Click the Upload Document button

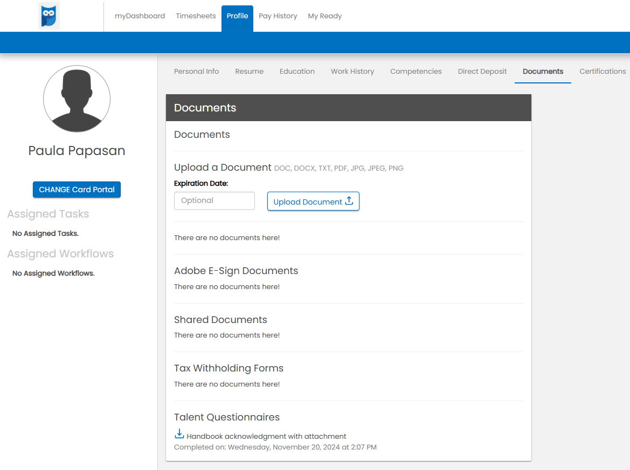(314, 201)
